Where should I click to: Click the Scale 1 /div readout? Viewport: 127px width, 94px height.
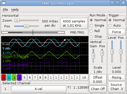pyautogui.click(x=98, y=70)
